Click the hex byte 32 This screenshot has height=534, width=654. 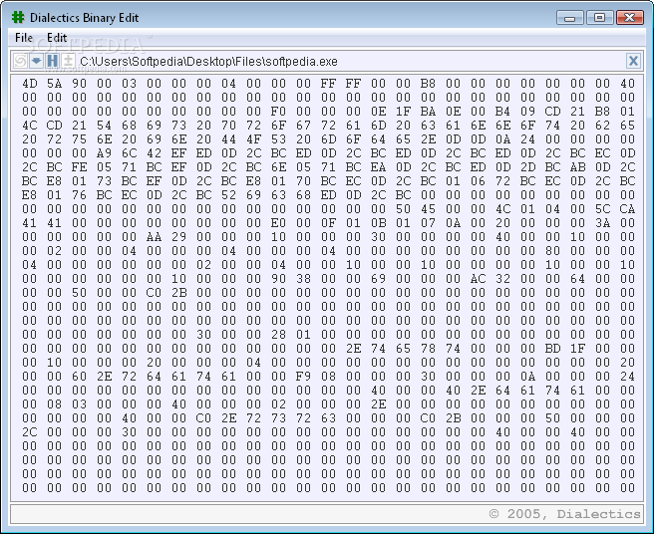pos(502,279)
